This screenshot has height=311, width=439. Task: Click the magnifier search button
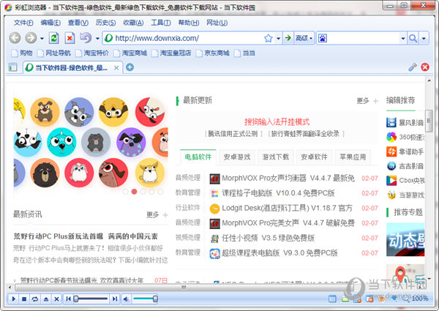pyautogui.click(x=413, y=38)
